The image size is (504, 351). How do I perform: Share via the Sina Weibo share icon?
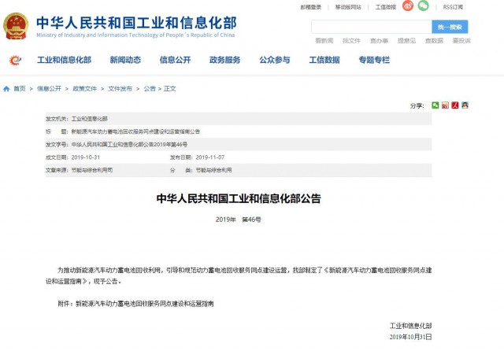tap(445, 105)
